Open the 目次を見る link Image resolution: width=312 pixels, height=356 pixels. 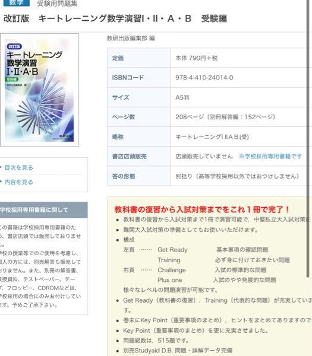[x=18, y=167]
